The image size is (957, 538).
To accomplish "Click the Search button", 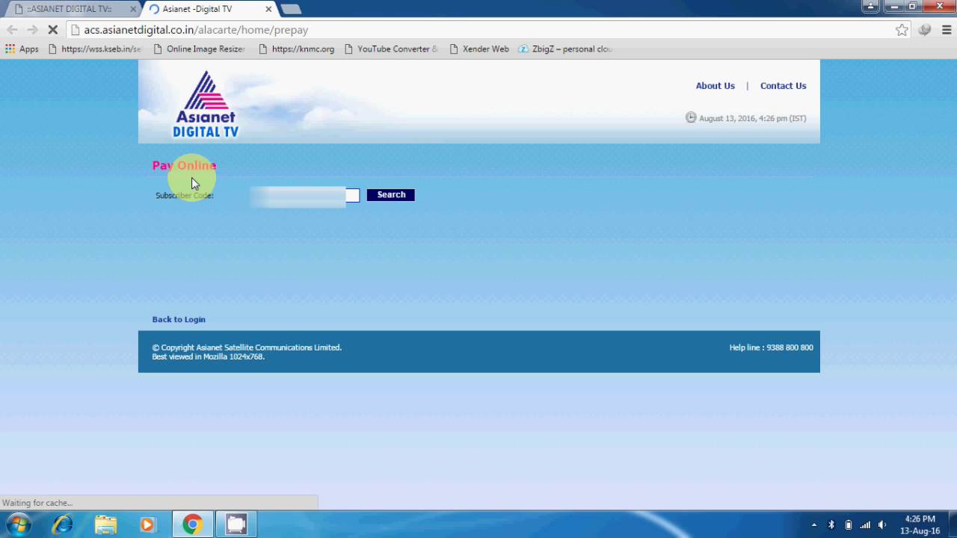I will coord(391,195).
